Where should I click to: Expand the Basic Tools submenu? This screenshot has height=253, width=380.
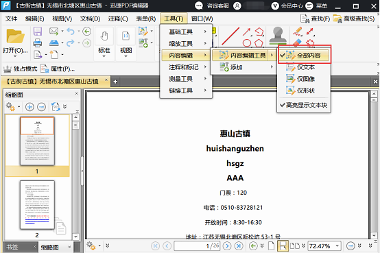click(186, 32)
